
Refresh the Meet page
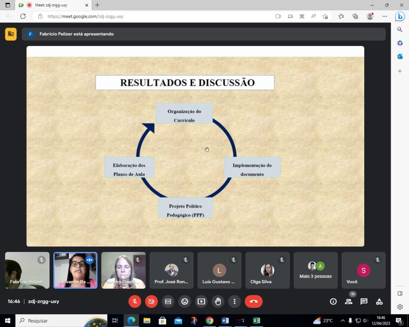tap(23, 16)
